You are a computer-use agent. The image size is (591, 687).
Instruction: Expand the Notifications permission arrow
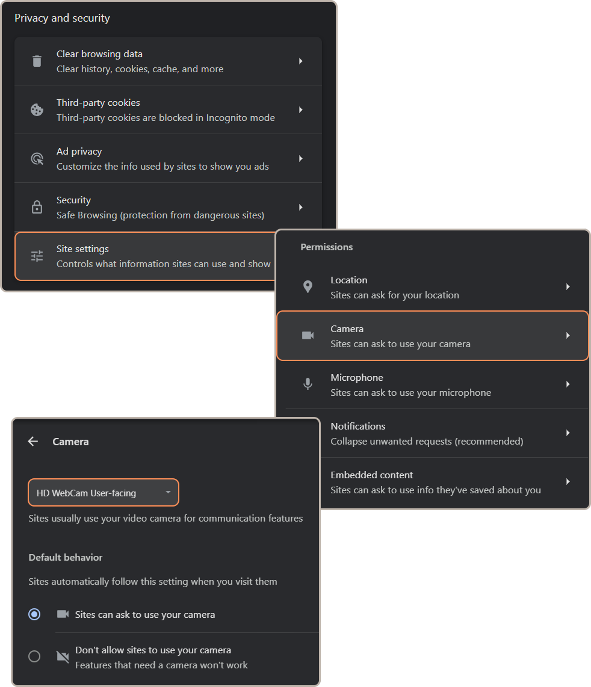click(x=568, y=433)
